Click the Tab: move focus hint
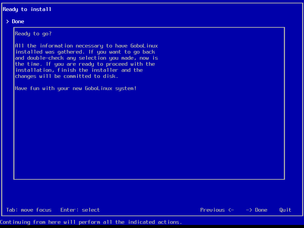This screenshot has height=228, width=304. [x=28, y=210]
